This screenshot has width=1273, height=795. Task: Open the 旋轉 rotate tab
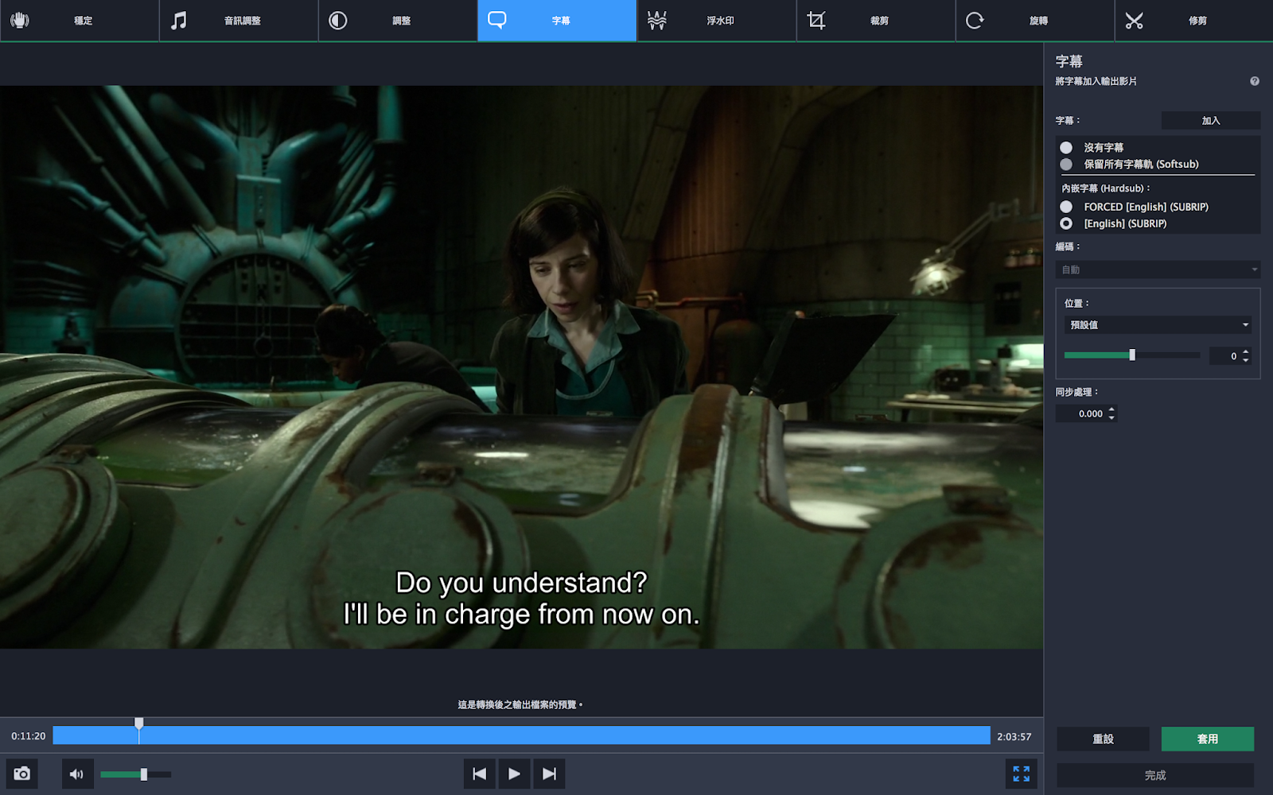(x=1034, y=21)
